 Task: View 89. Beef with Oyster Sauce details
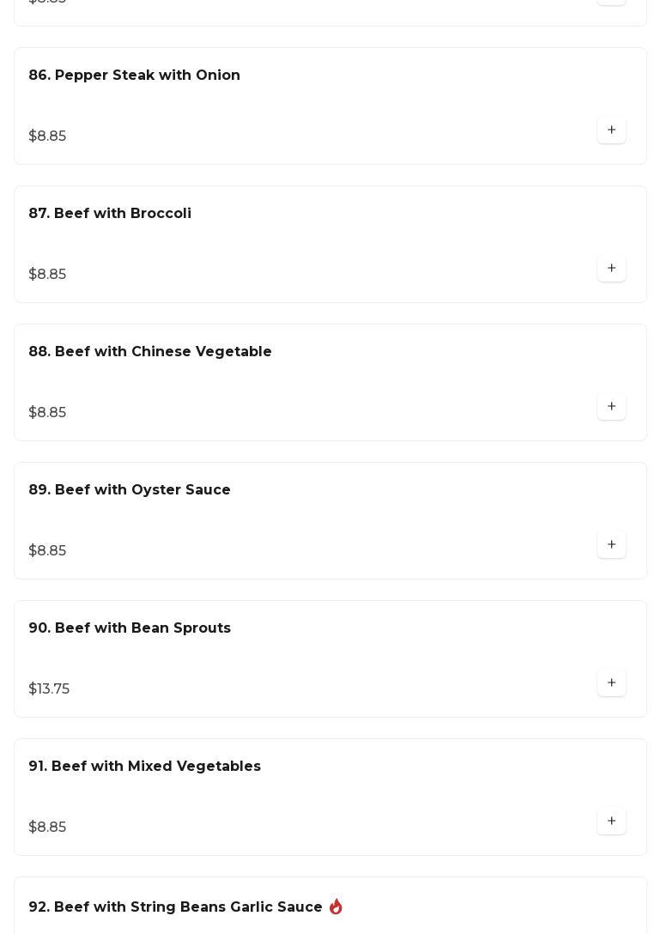pyautogui.click(x=130, y=490)
